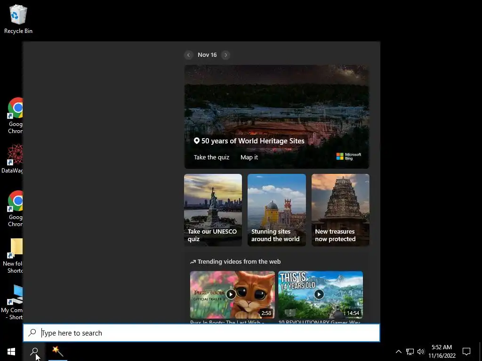Click the Microsoft Bing logo

349,156
